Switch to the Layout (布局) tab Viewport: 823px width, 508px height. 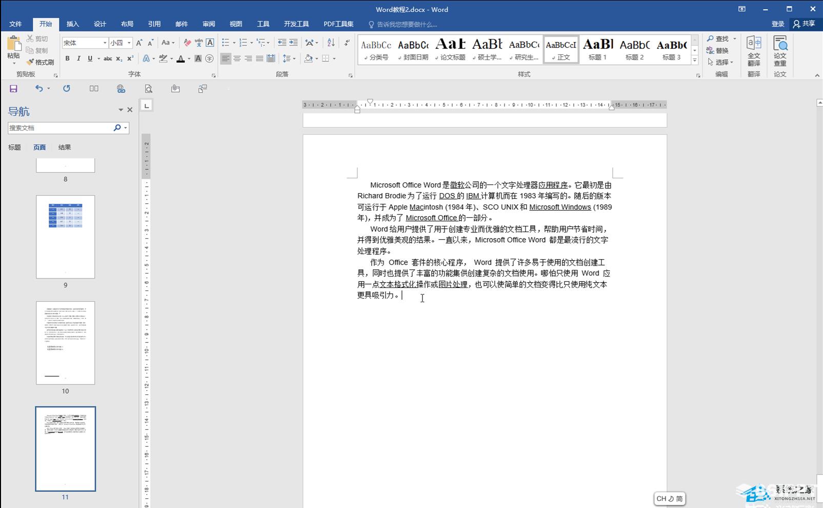click(127, 24)
